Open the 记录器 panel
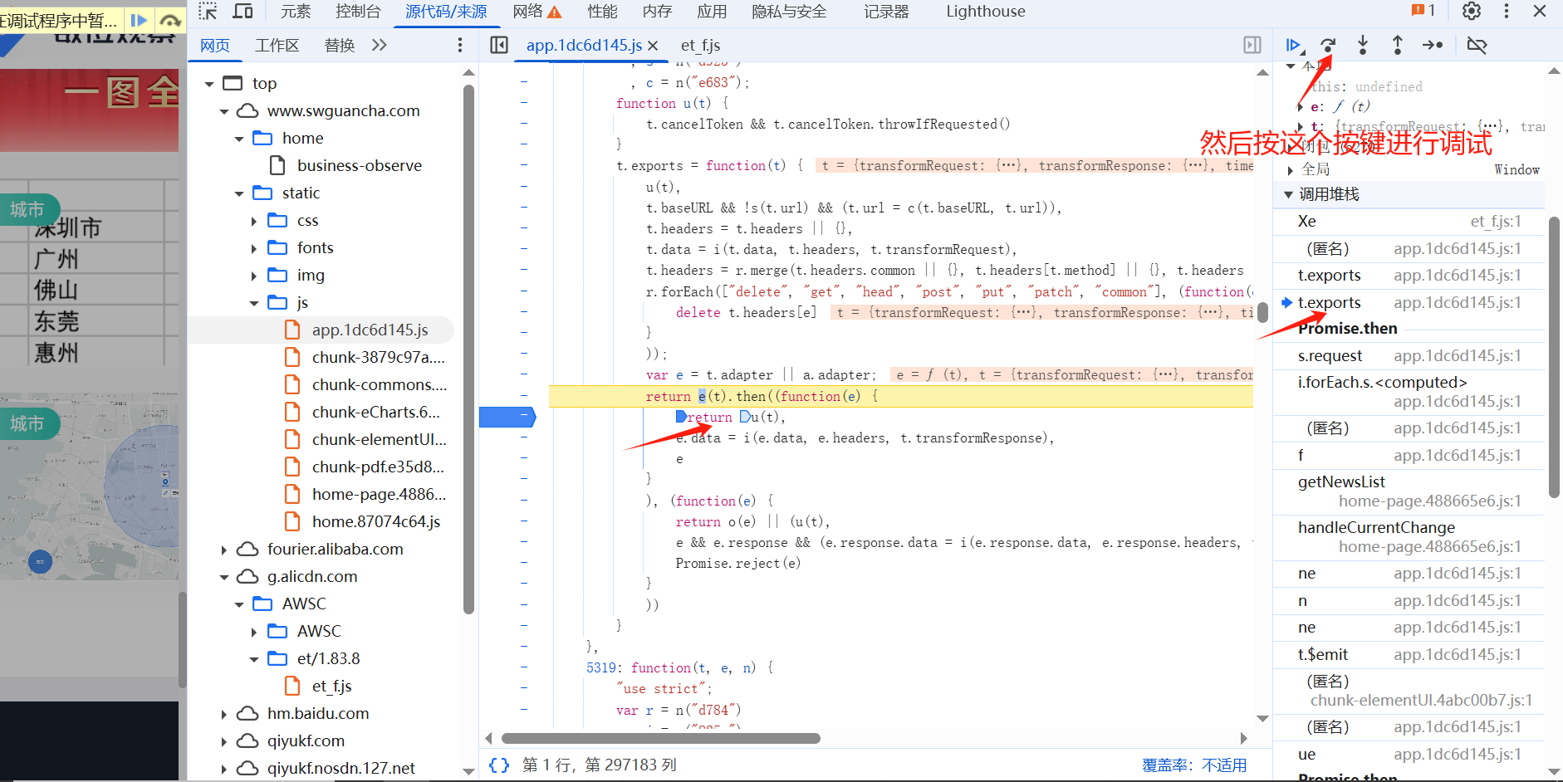Image resolution: width=1563 pixels, height=782 pixels. coord(886,12)
